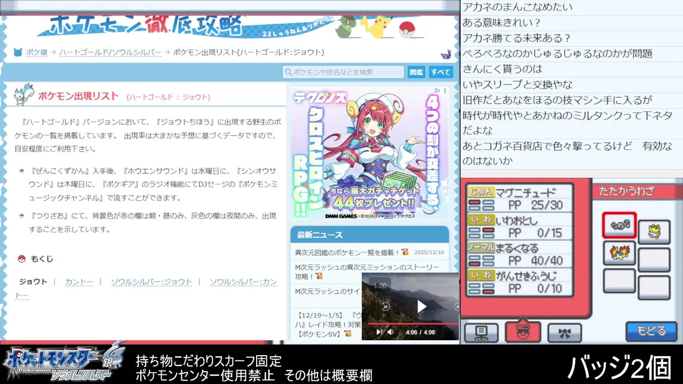Select the Geodude party icon slot

coord(620,225)
